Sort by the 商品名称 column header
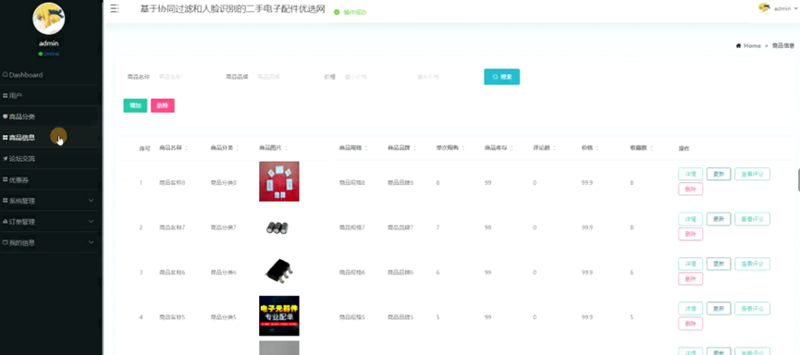Screen dimensions: 800x355 [x=174, y=148]
